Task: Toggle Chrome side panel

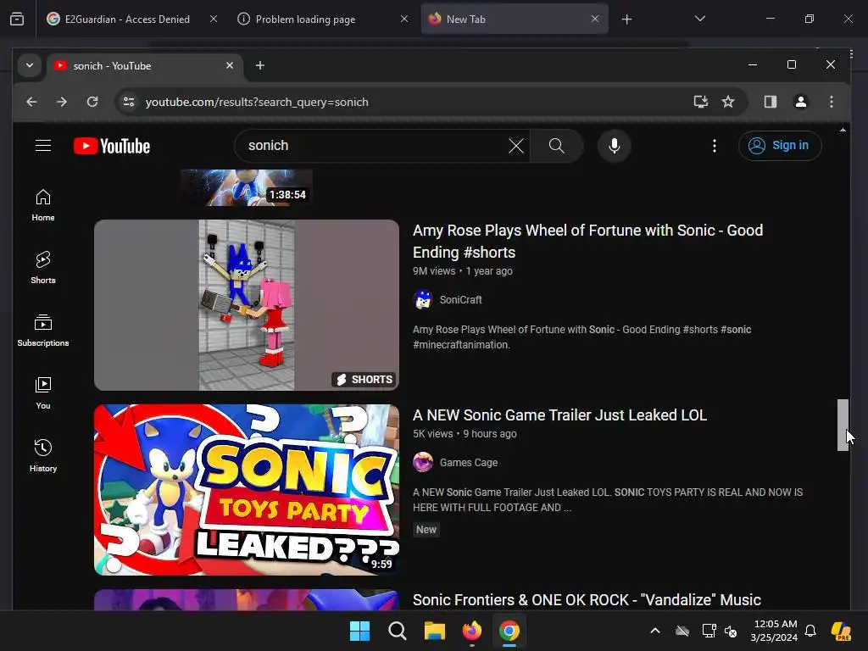Action: pos(770,102)
